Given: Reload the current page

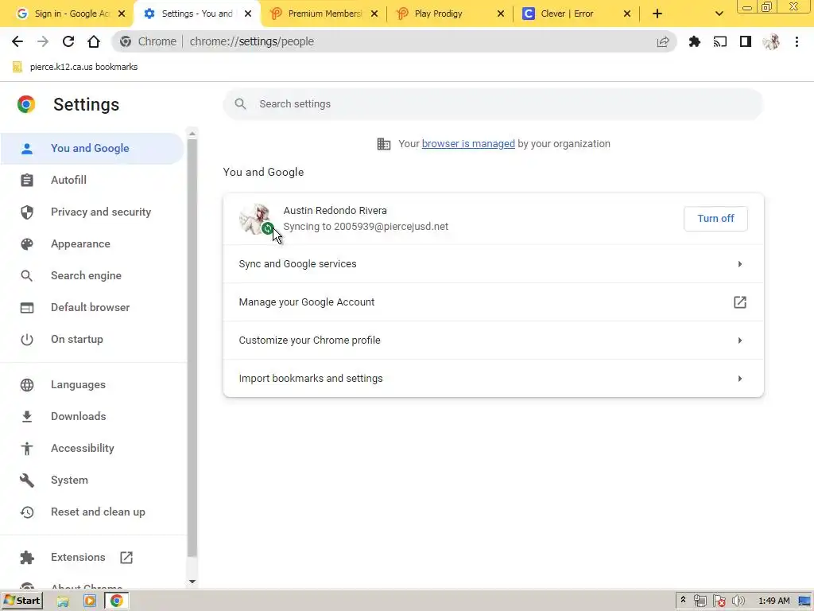Looking at the screenshot, I should tap(68, 41).
